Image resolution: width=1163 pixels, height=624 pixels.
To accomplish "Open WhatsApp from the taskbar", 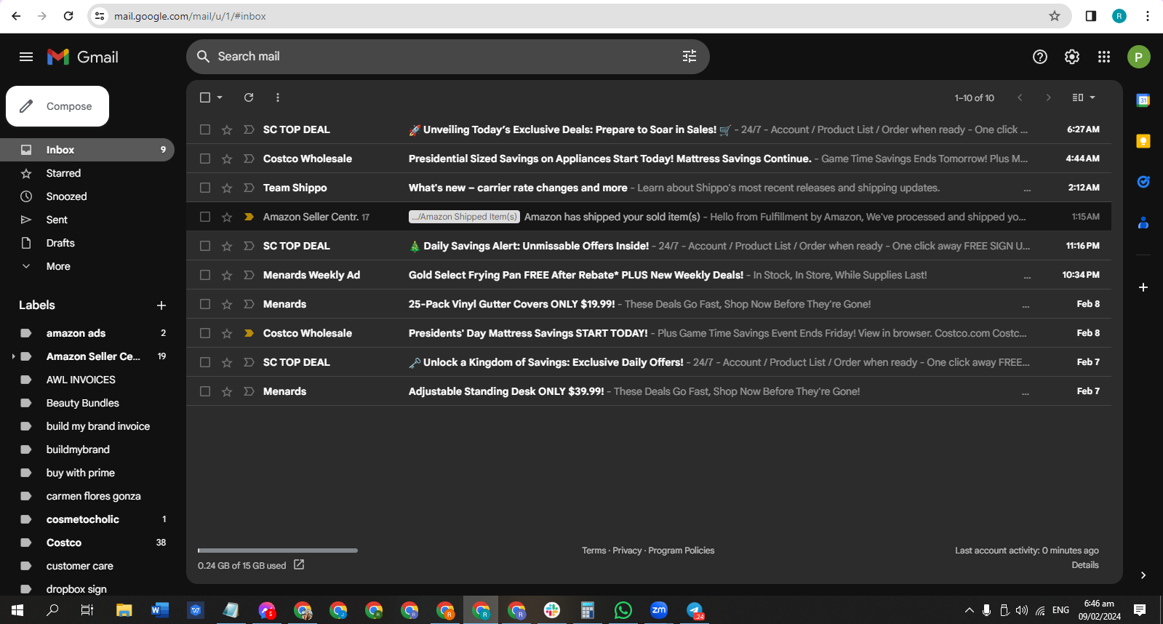I will [x=623, y=610].
